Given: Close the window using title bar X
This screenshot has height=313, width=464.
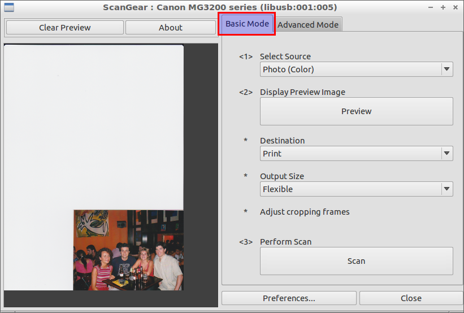Looking at the screenshot, I should coord(455,7).
